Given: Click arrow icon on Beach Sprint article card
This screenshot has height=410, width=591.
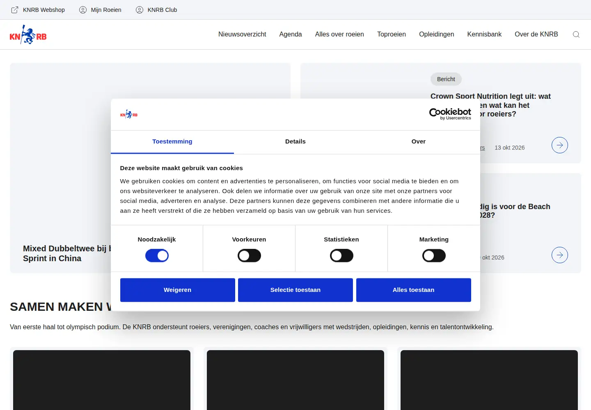Looking at the screenshot, I should pyautogui.click(x=560, y=255).
